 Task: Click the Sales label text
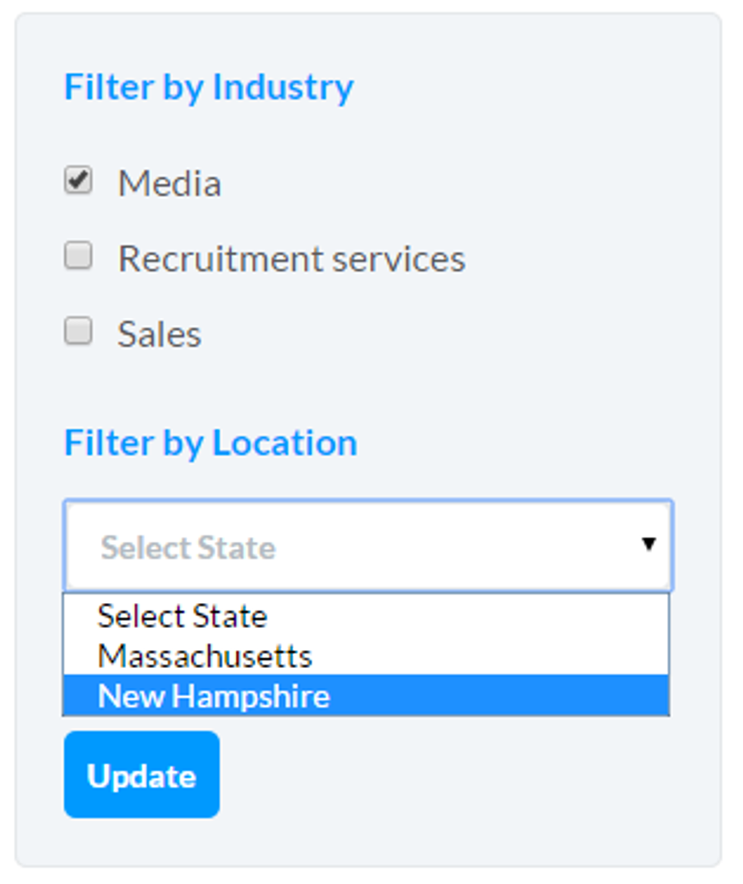[159, 334]
